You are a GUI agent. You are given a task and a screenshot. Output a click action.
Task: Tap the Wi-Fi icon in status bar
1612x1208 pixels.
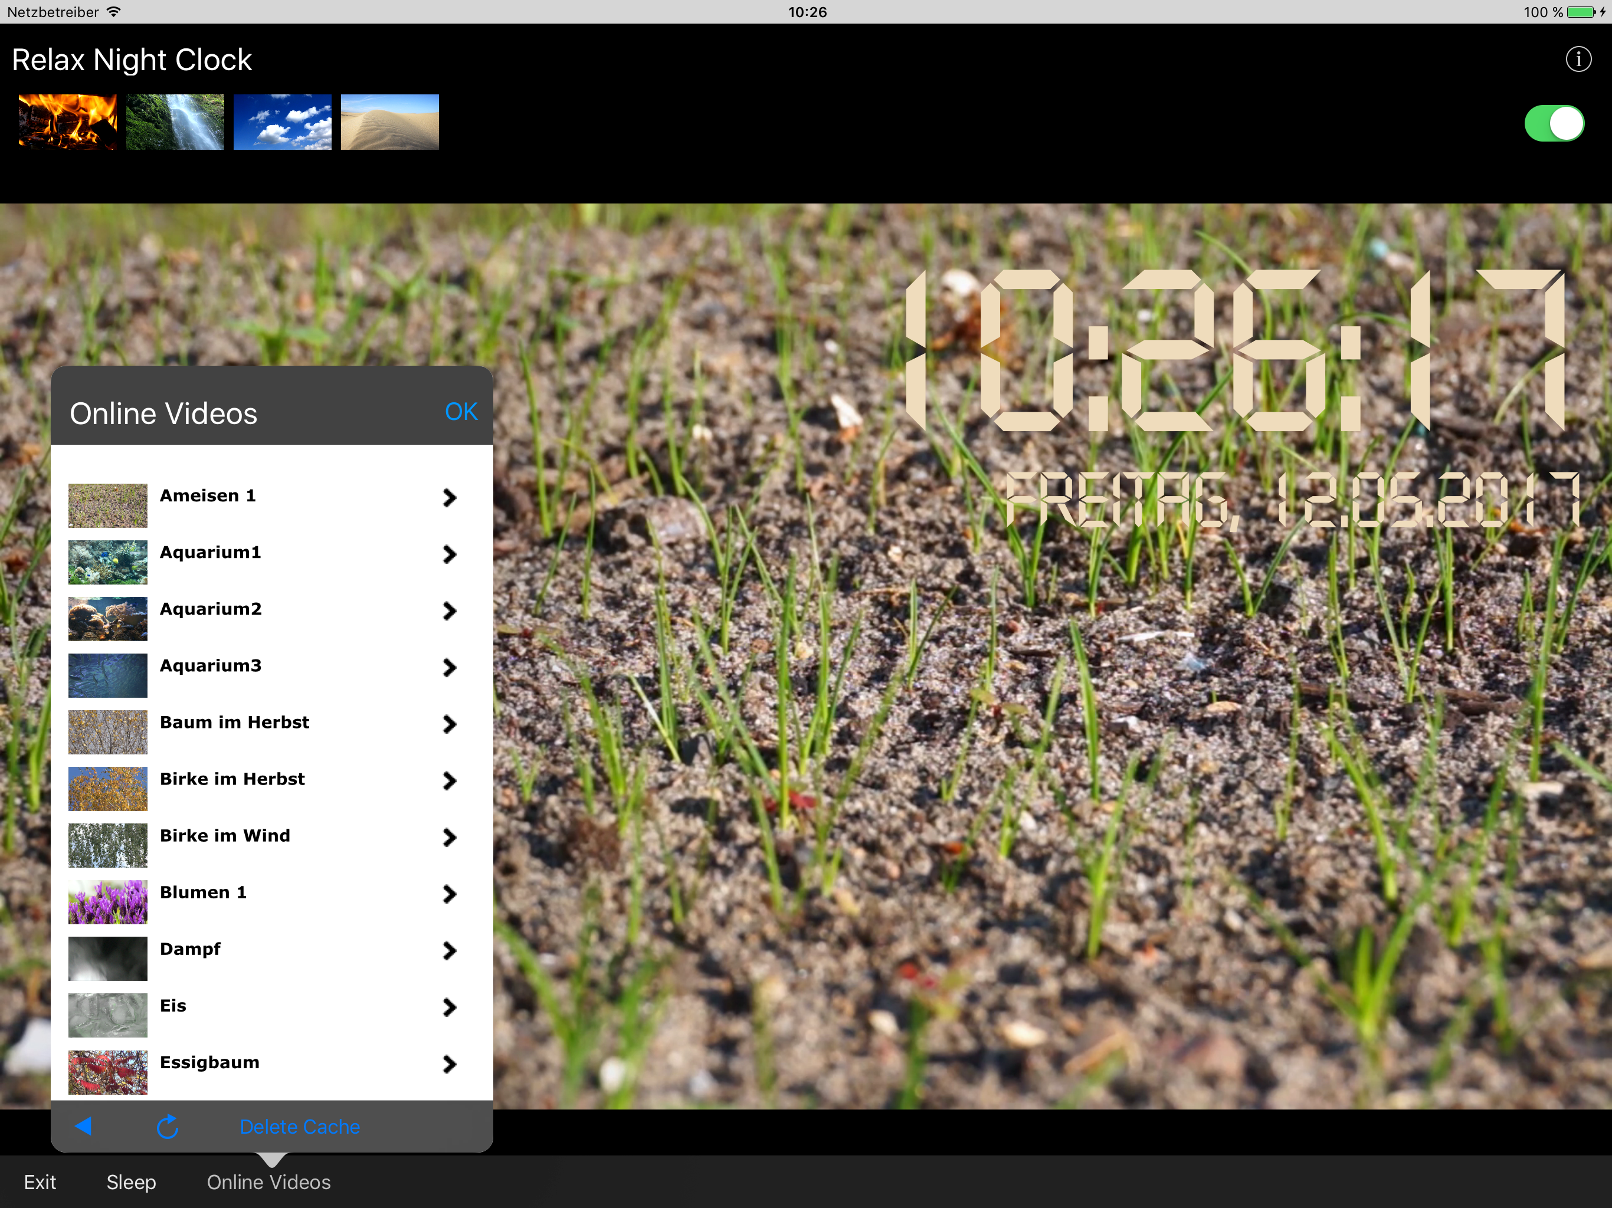[x=113, y=12]
